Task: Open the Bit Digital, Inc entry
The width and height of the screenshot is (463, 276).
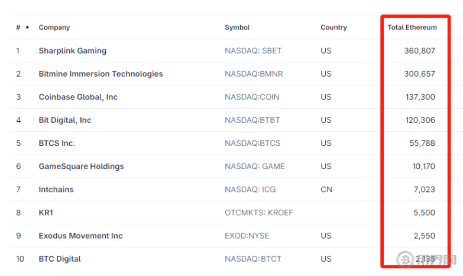Action: 65,120
